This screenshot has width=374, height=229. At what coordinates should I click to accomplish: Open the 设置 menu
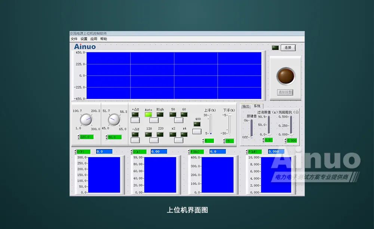[x=84, y=39]
